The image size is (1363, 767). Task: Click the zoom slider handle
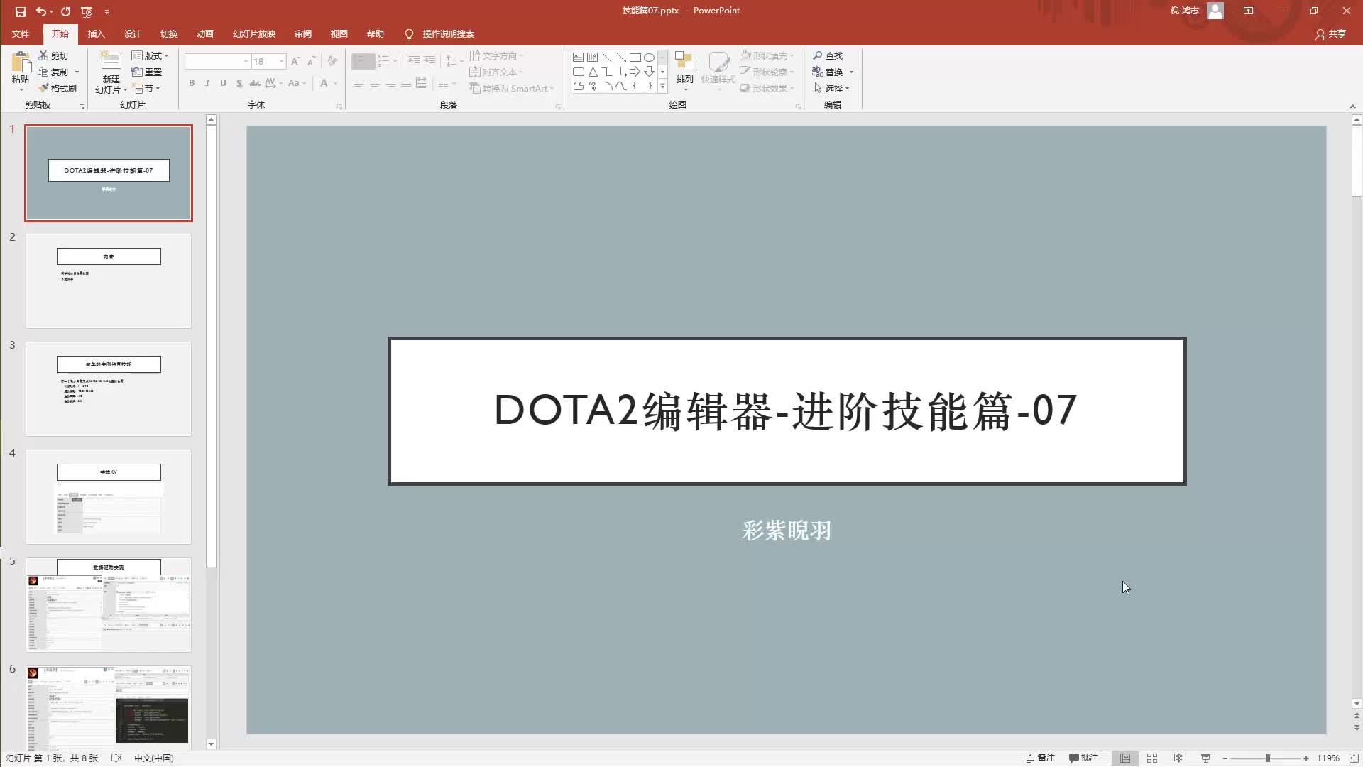coord(1268,758)
